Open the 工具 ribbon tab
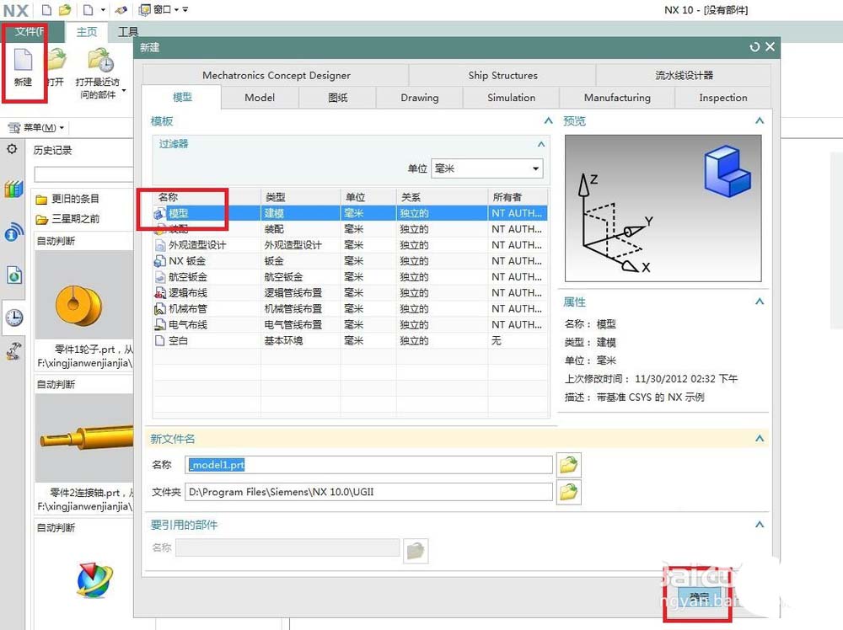 point(128,32)
